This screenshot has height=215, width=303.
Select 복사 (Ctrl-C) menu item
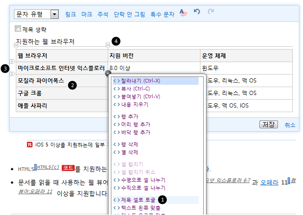(155, 89)
